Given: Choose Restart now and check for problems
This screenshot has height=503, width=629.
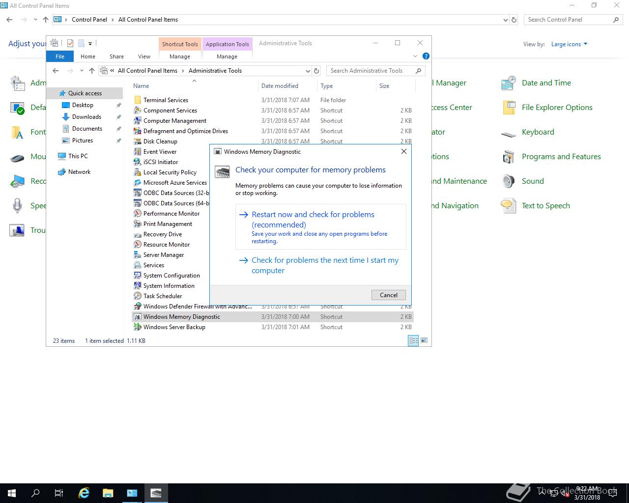Looking at the screenshot, I should [321, 227].
